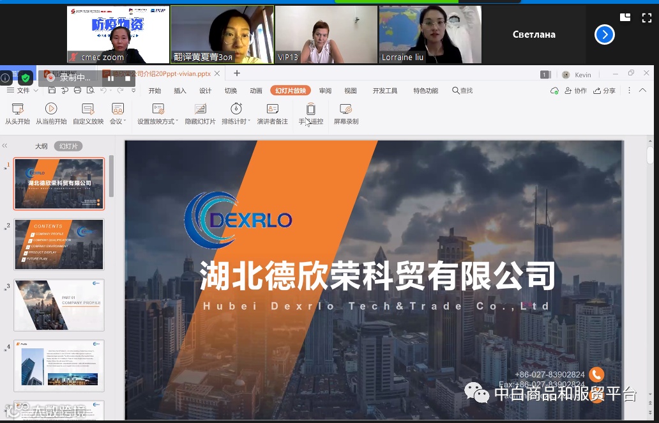659x423 pixels.
Task: Click the 协作 collaborate button
Action: point(576,90)
